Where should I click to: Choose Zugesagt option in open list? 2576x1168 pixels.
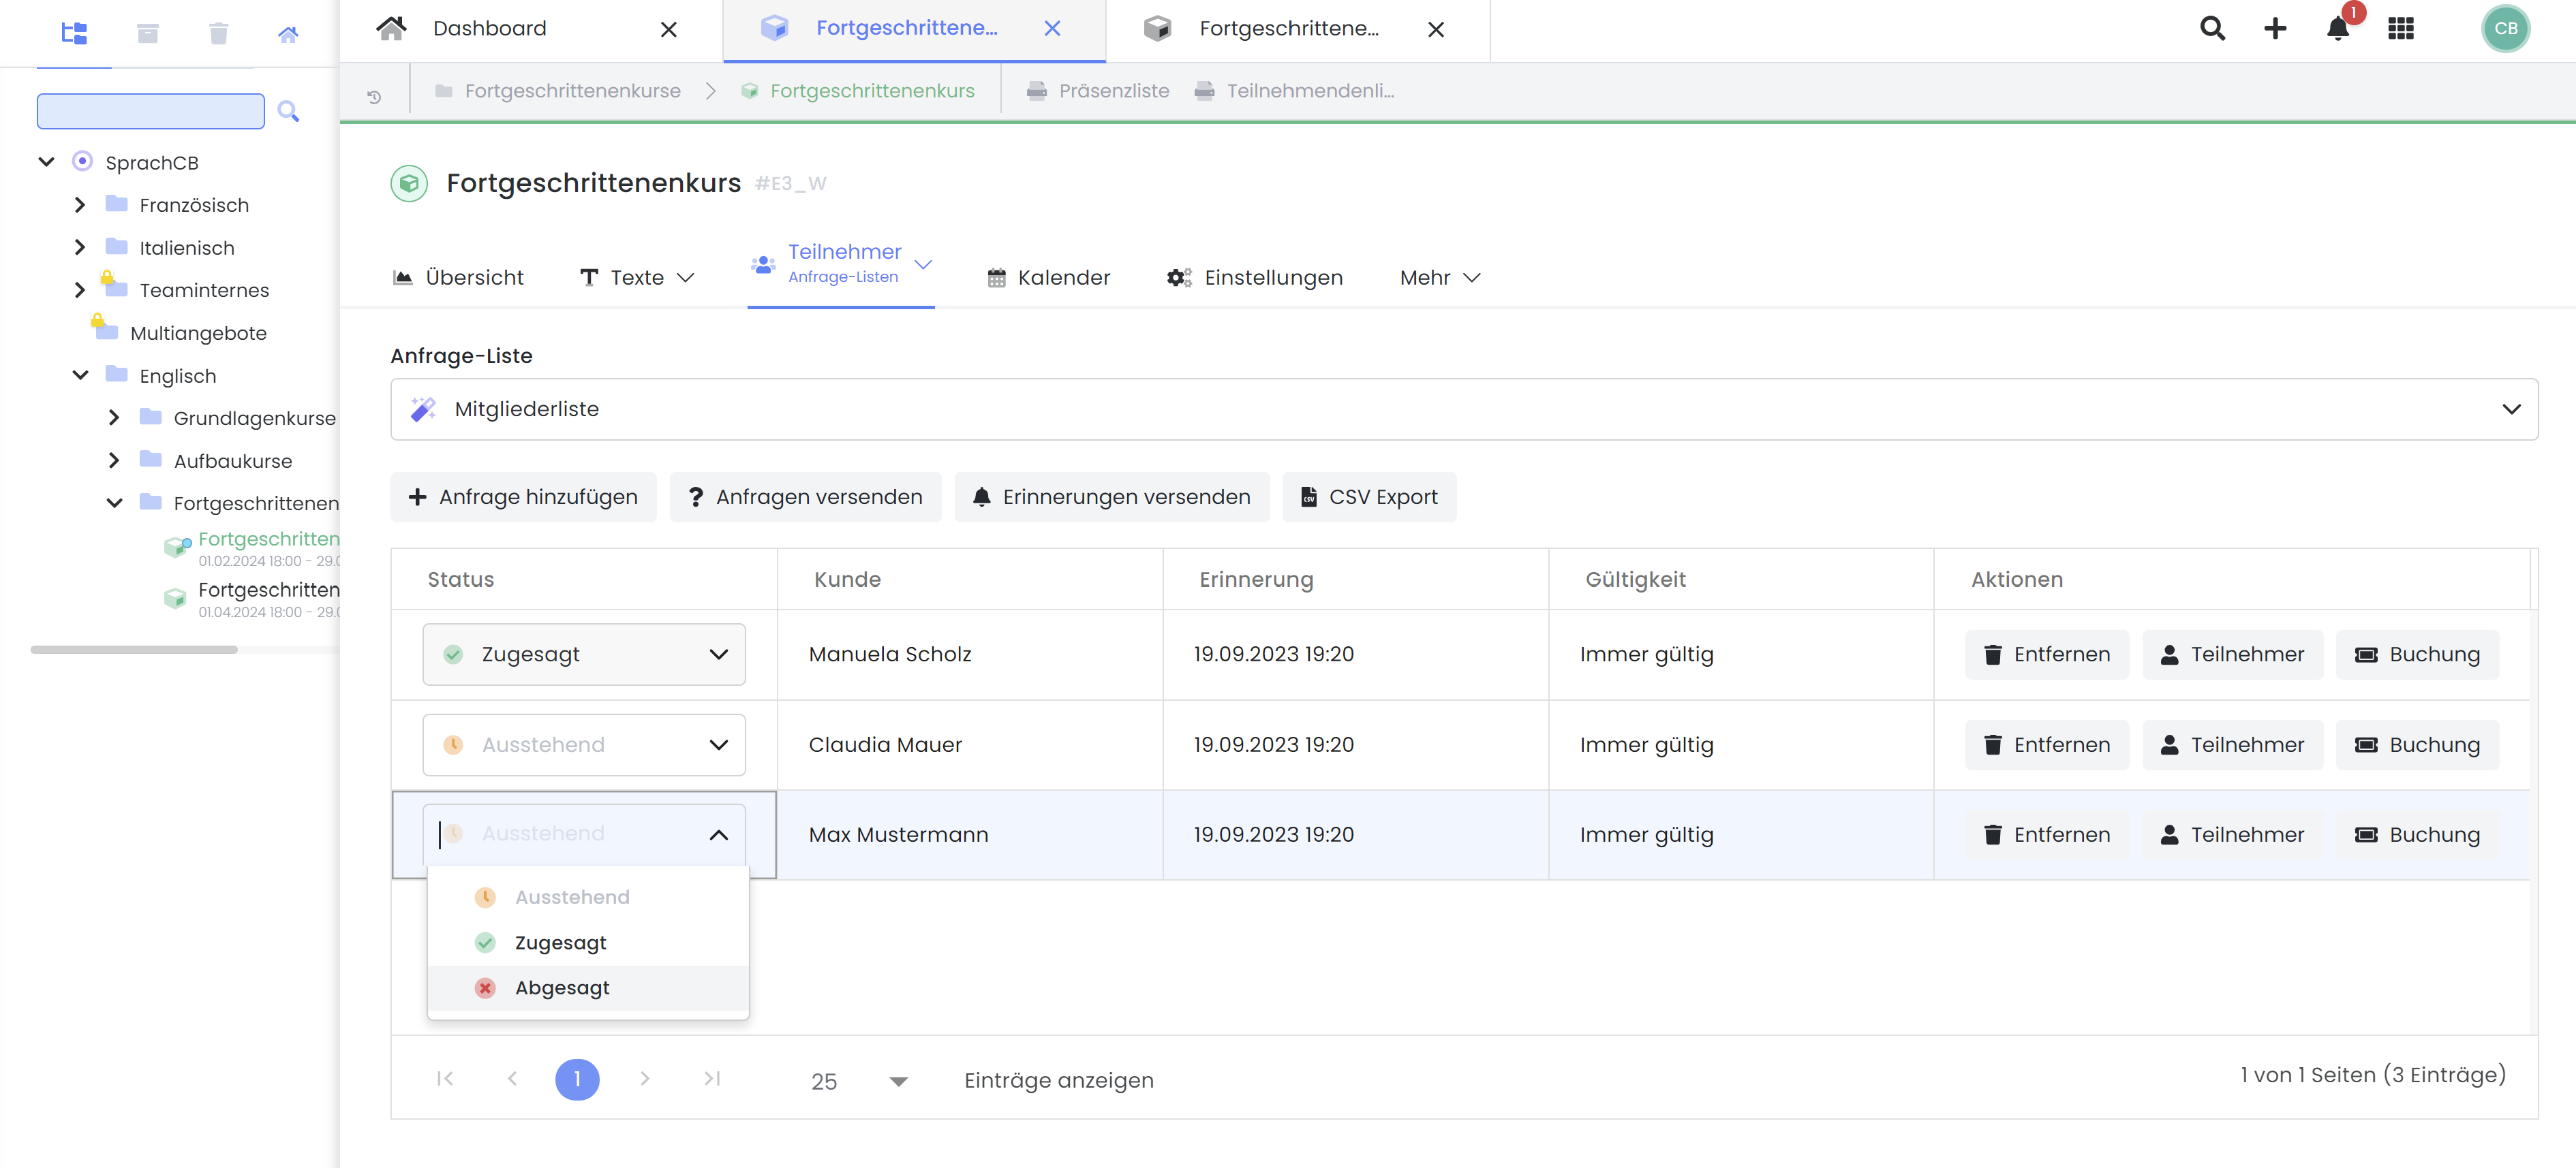pyautogui.click(x=560, y=942)
